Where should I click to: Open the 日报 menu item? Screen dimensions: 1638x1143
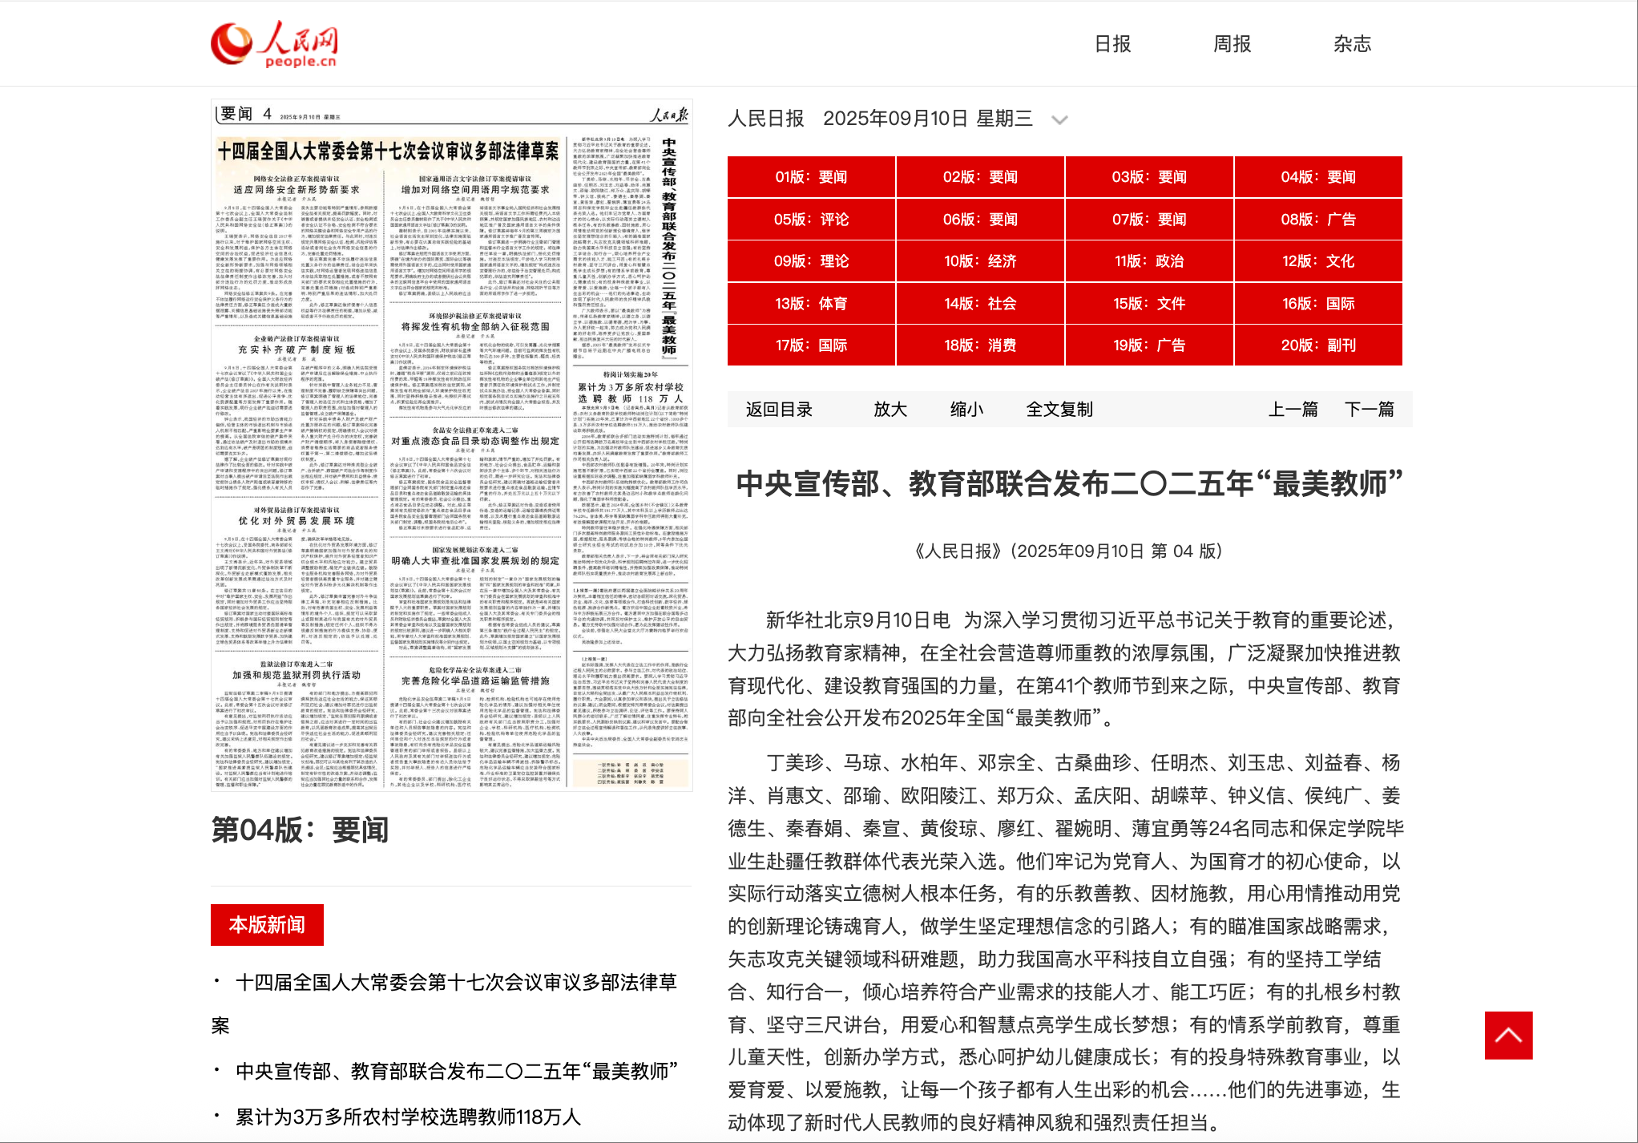tap(1112, 44)
